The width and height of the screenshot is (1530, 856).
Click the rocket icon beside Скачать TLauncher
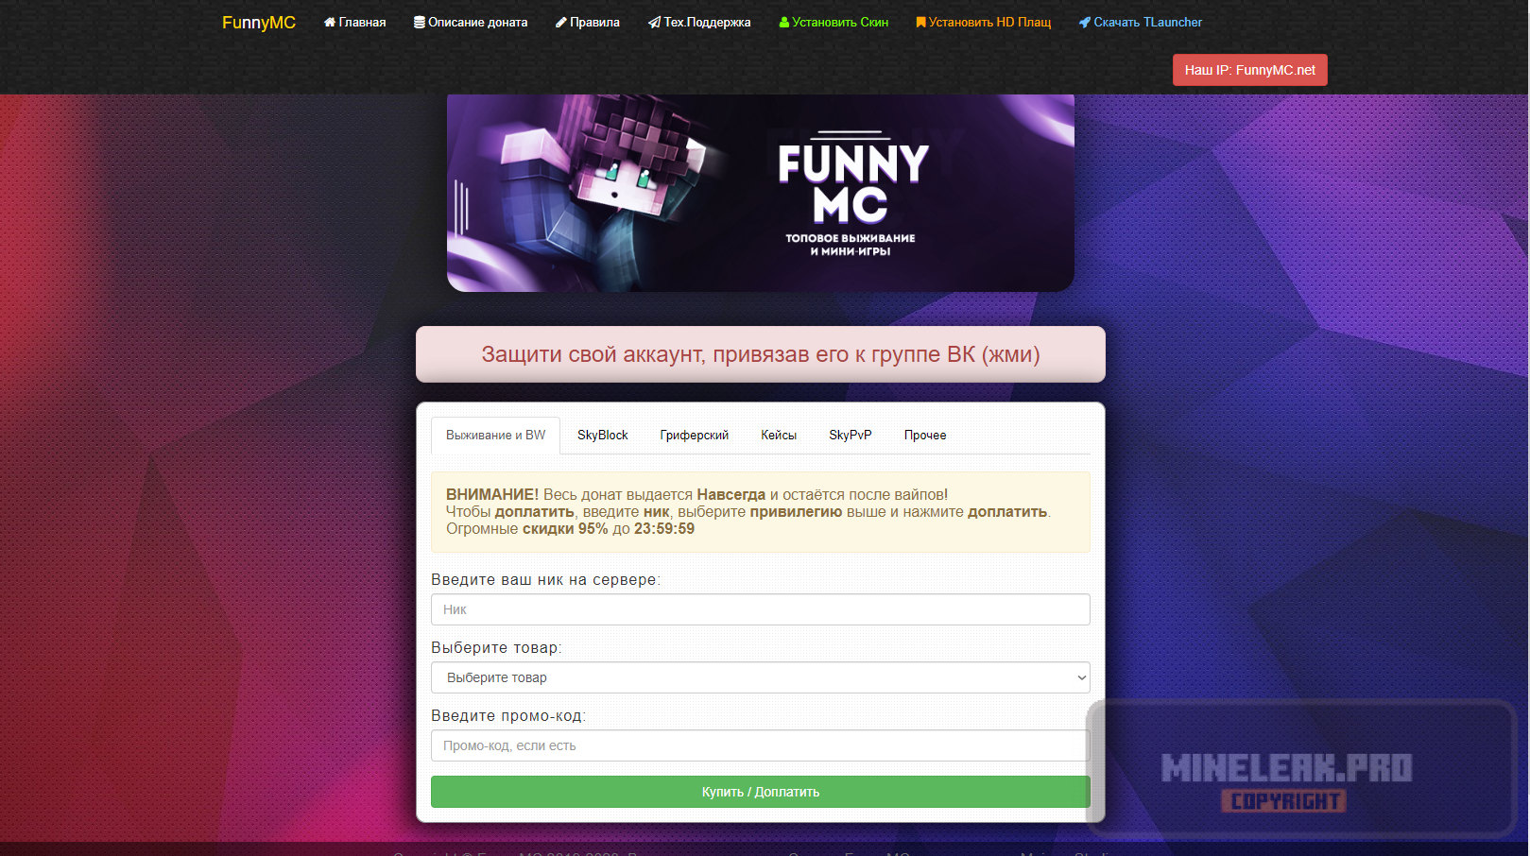point(1085,22)
